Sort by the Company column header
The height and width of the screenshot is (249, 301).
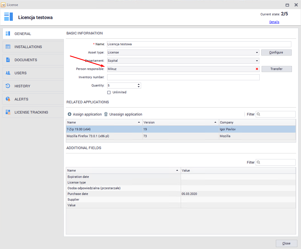257,122
